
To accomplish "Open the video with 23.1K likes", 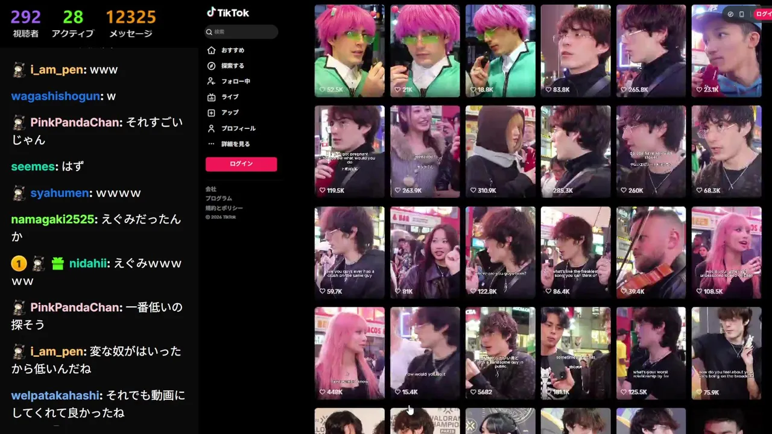I will (x=726, y=51).
